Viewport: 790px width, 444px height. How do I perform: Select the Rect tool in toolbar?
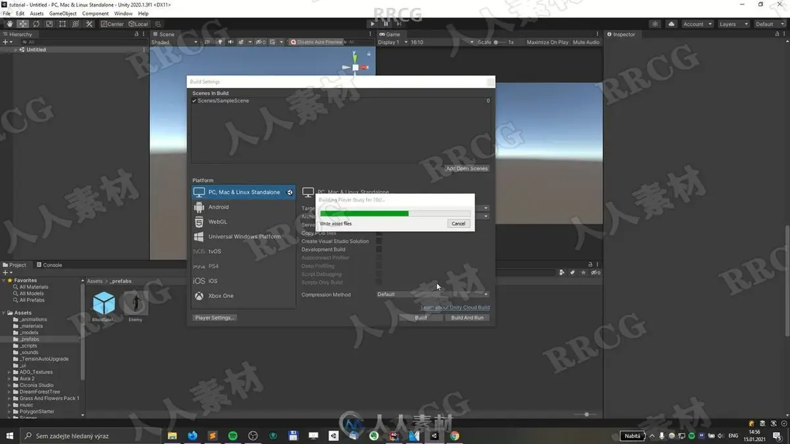63,24
